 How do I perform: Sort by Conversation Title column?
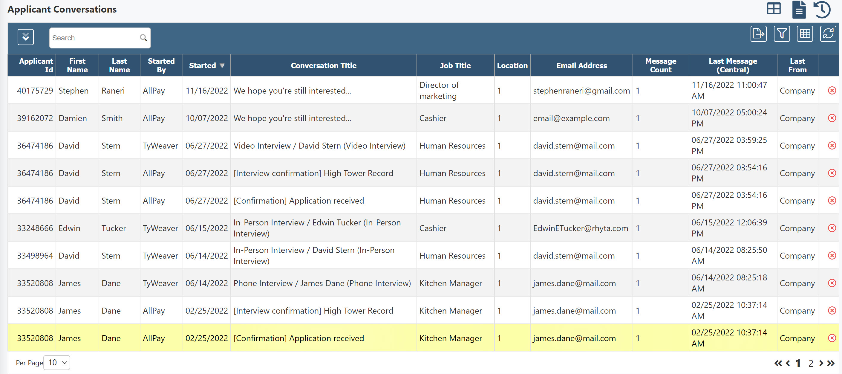[324, 65]
